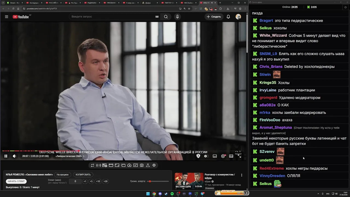Add one minute with the +1 button
Image resolution: width=350 pixels, height=197 pixels.
coord(85,181)
